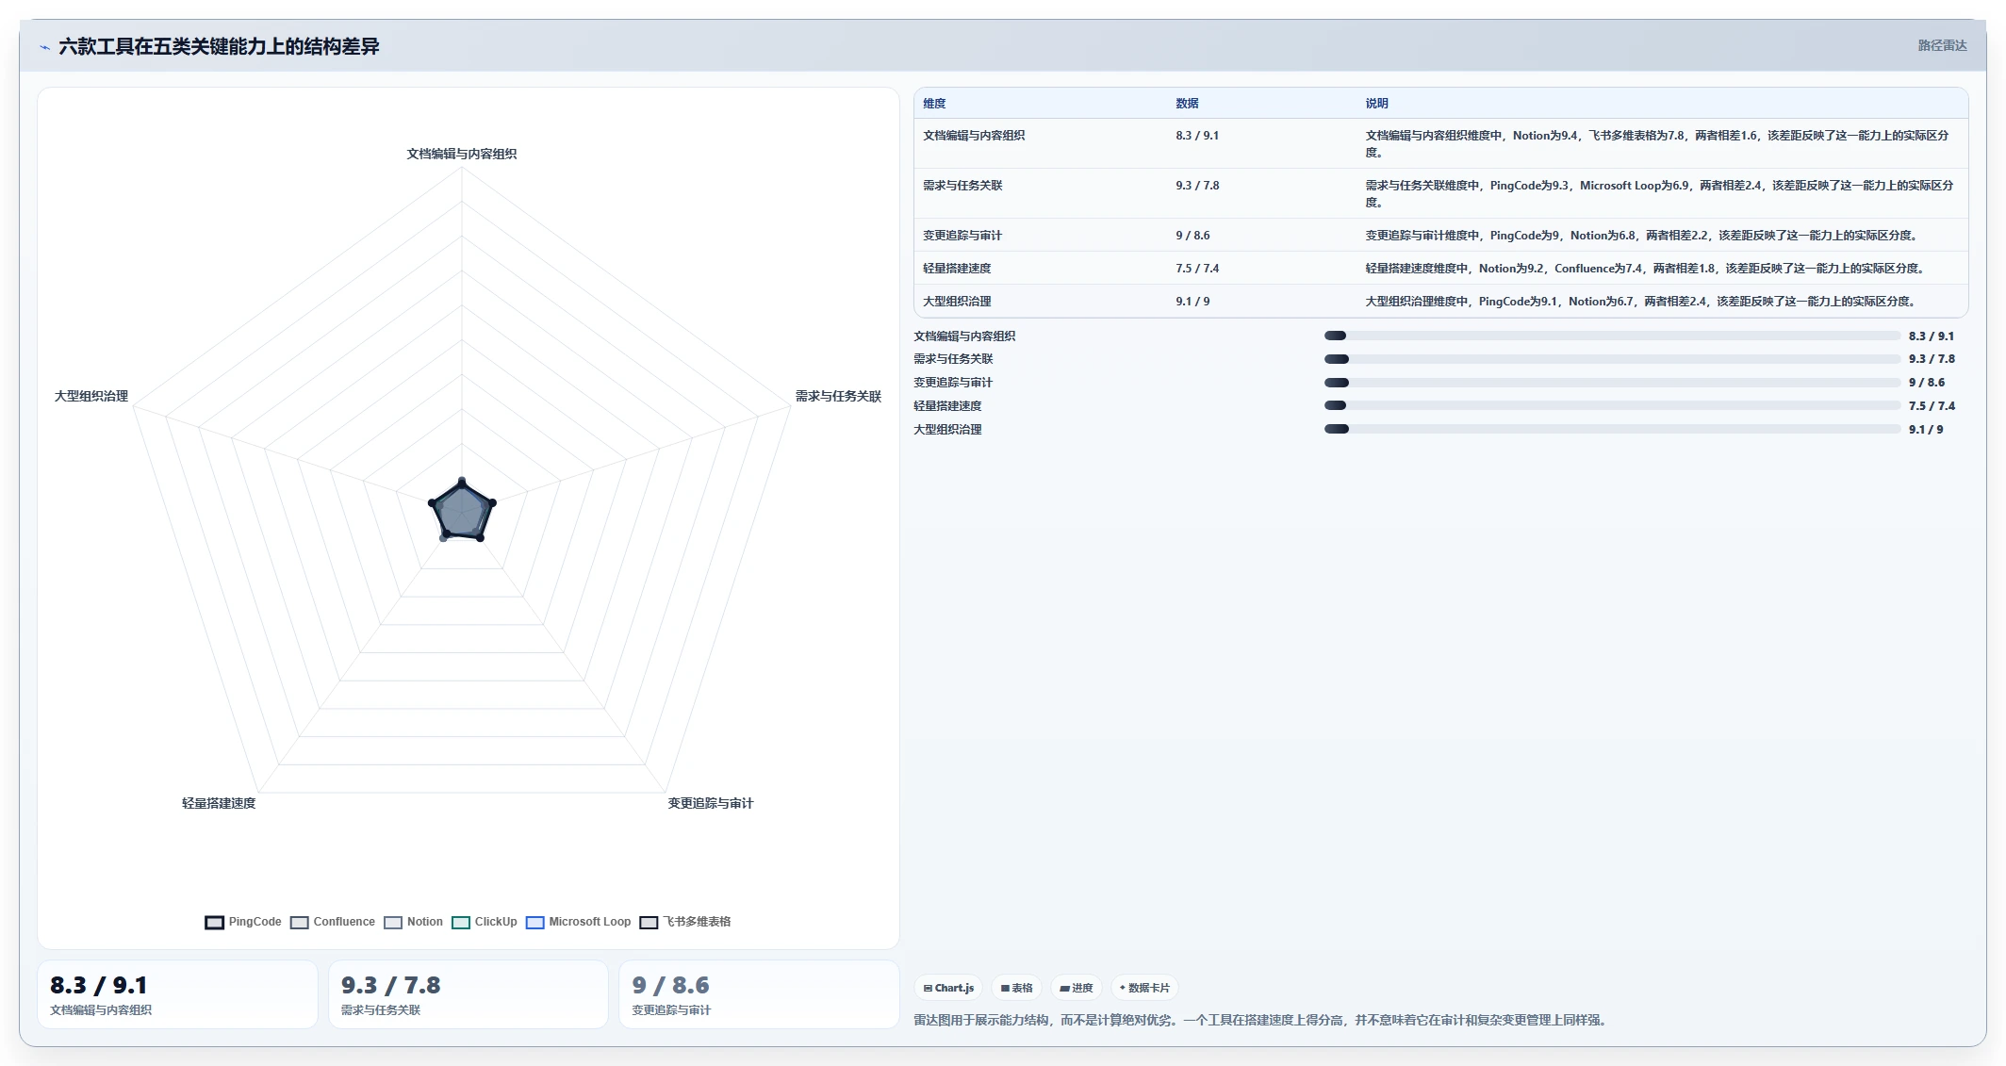Select the 变更追踪与审计 table row name
This screenshot has height=1066, width=2006.
click(x=962, y=236)
